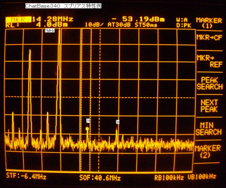Select the MARKER (1) softkey
This screenshot has width=226, height=188.
coord(209,23)
